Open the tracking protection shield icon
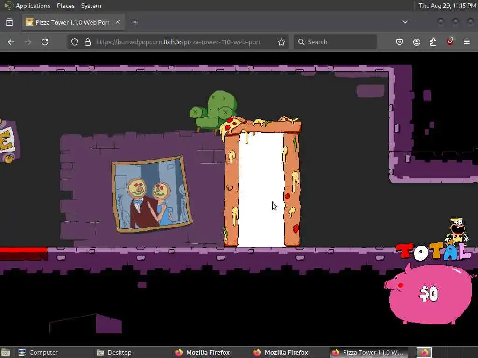Screen dimensions: 478x358 (x=75, y=42)
